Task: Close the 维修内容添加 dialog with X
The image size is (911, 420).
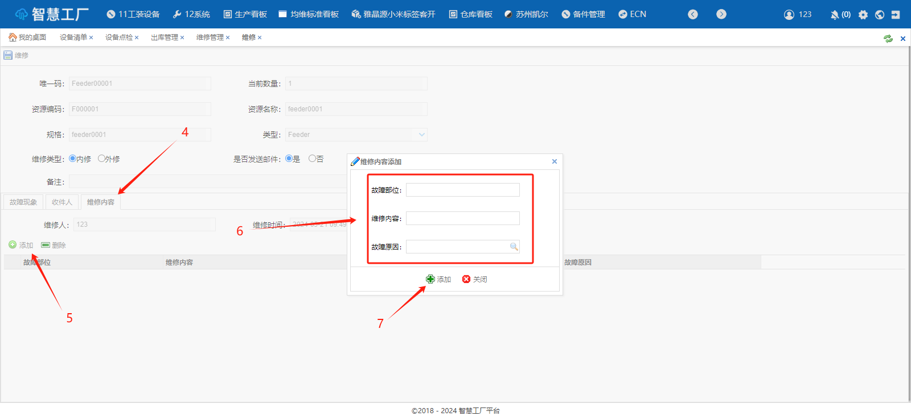Action: pyautogui.click(x=554, y=161)
